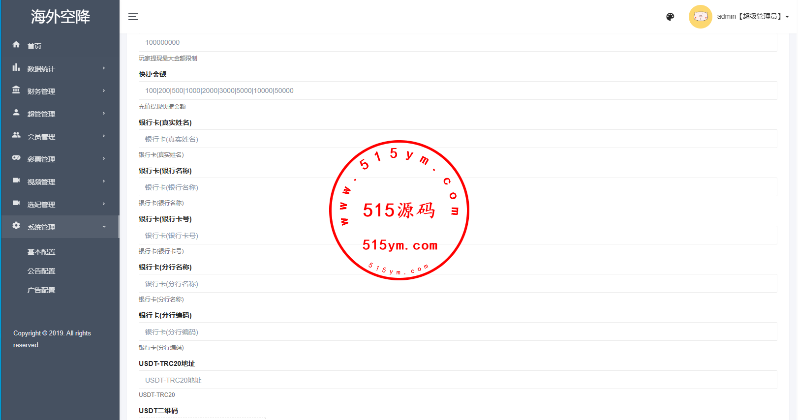Click the bar chart icon for 数据统计

(16, 67)
